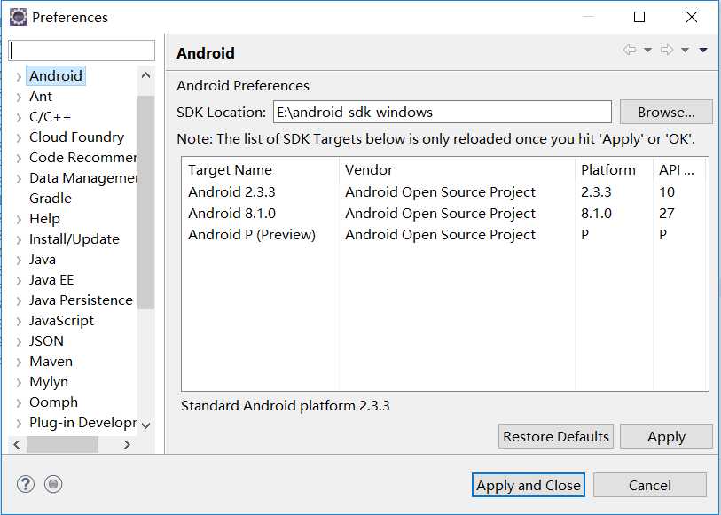Click the SDK Location text field

point(443,112)
